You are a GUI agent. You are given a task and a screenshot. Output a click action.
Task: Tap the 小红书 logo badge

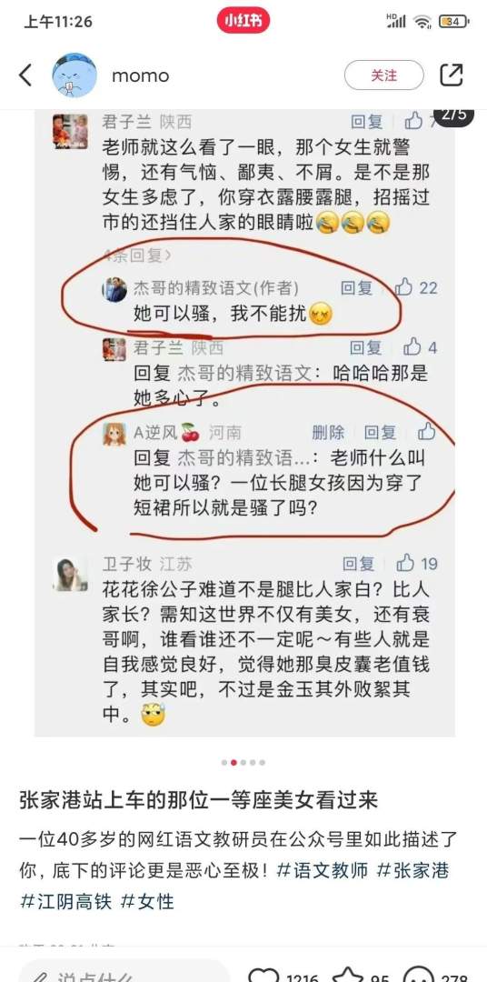point(243,21)
